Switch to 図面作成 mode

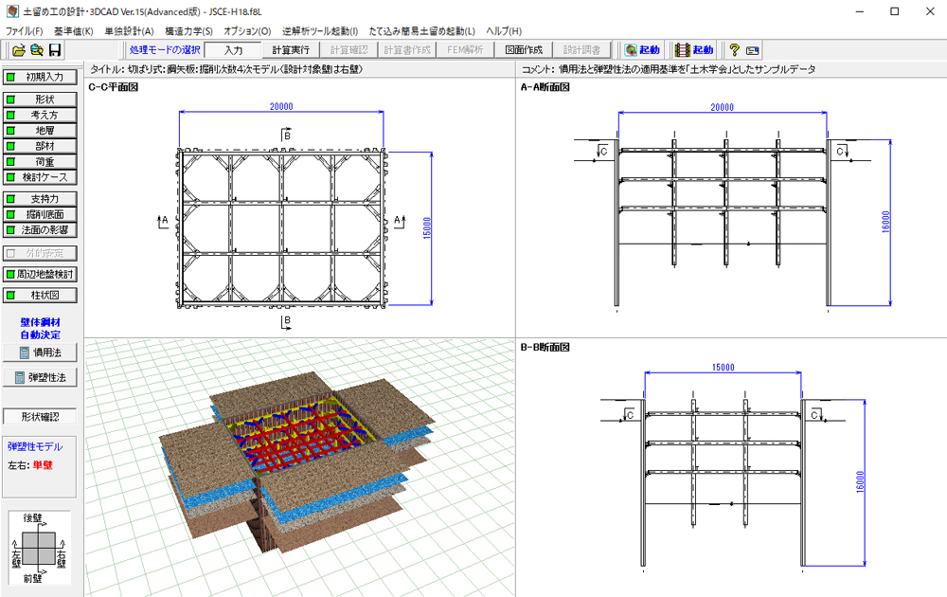[524, 50]
